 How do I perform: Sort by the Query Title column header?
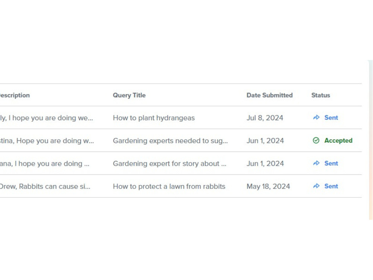[x=129, y=95]
